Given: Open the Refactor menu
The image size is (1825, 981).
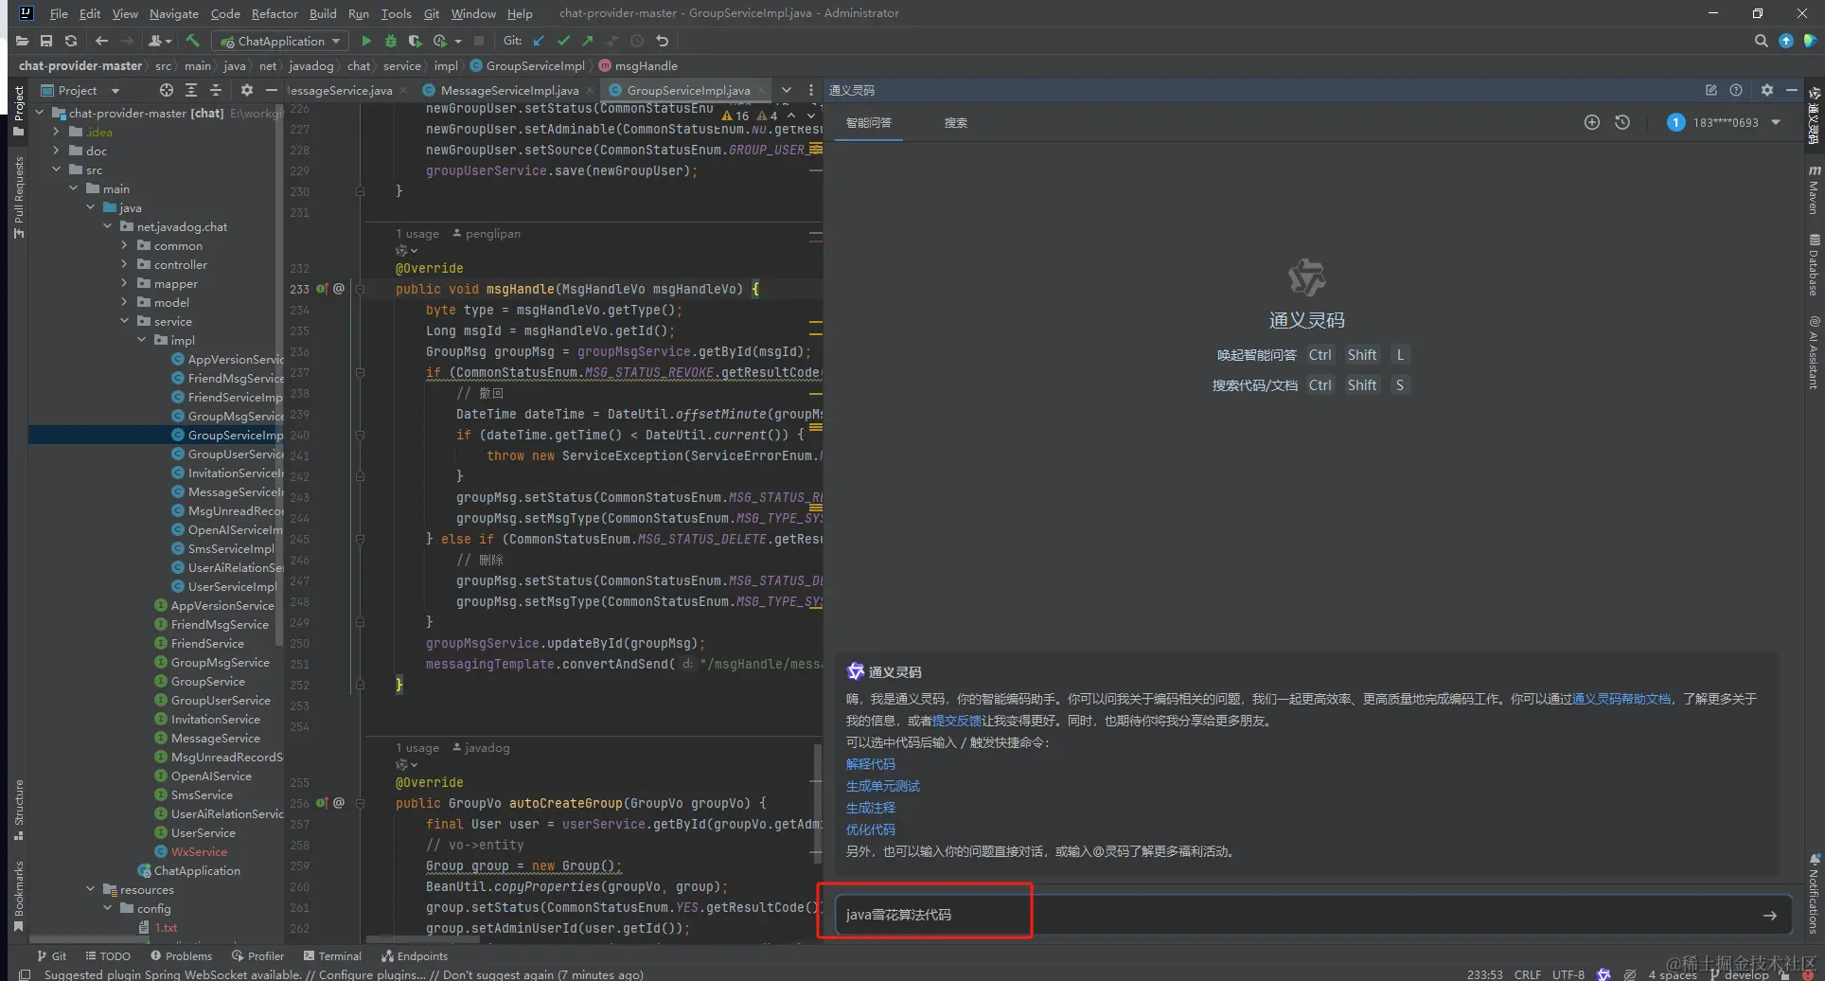Looking at the screenshot, I should coord(275,13).
